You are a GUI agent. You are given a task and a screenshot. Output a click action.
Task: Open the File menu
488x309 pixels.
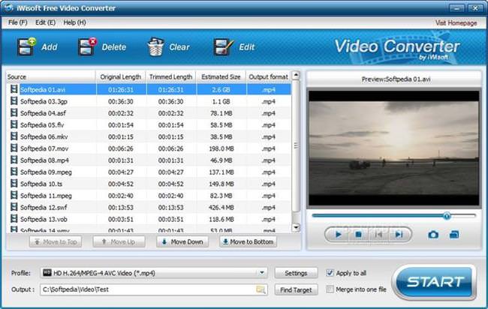coord(18,22)
